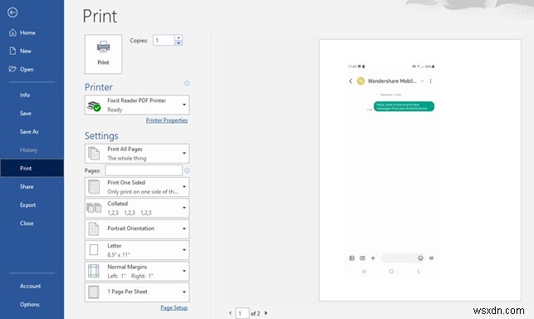Open an existing file via Open
The image size is (534, 319).
27,69
